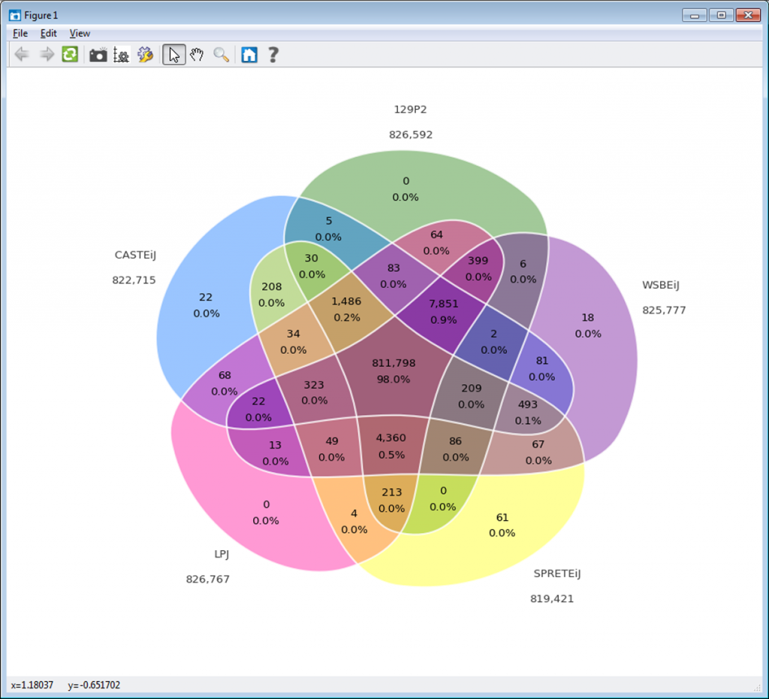Open figure options via the wrench icon
769x699 pixels.
pyautogui.click(x=145, y=54)
